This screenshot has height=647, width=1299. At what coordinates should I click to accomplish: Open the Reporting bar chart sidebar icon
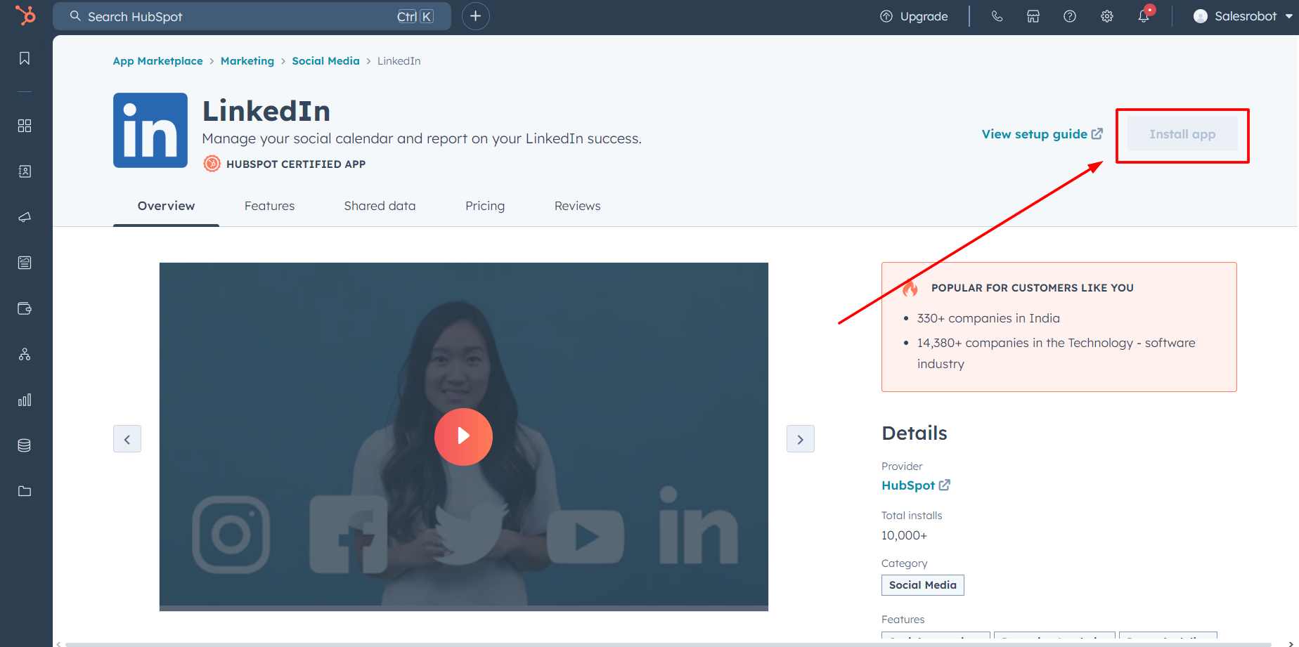(x=25, y=400)
